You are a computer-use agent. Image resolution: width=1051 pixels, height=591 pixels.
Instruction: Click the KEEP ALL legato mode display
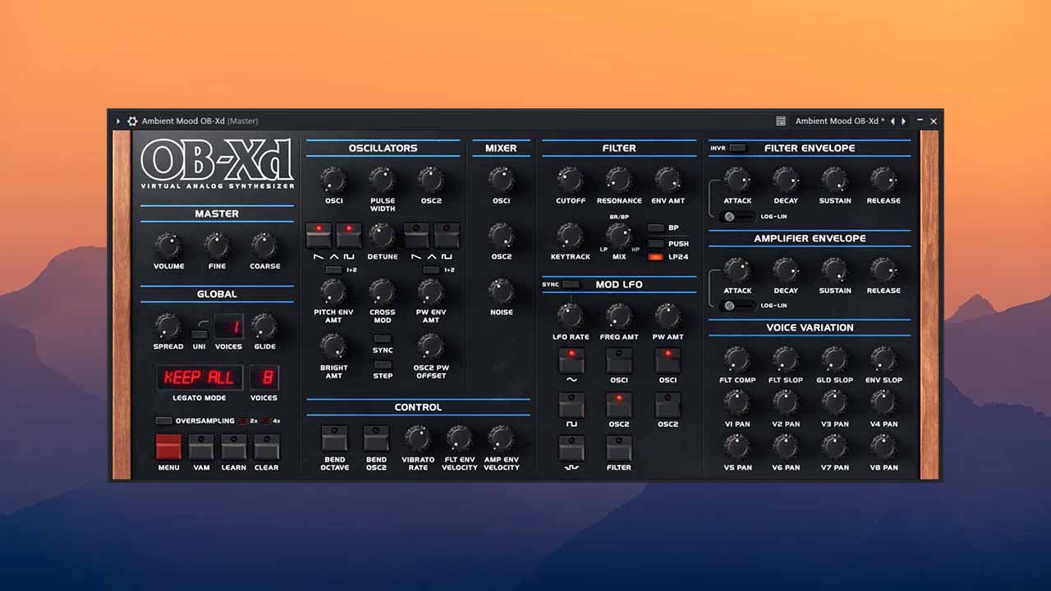coord(200,378)
